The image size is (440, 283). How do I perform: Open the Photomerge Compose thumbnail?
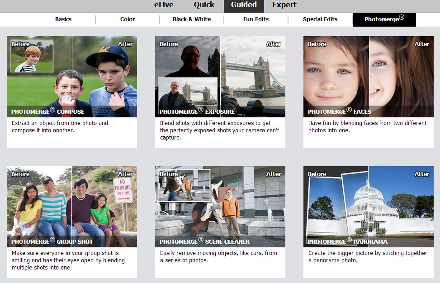(x=72, y=76)
